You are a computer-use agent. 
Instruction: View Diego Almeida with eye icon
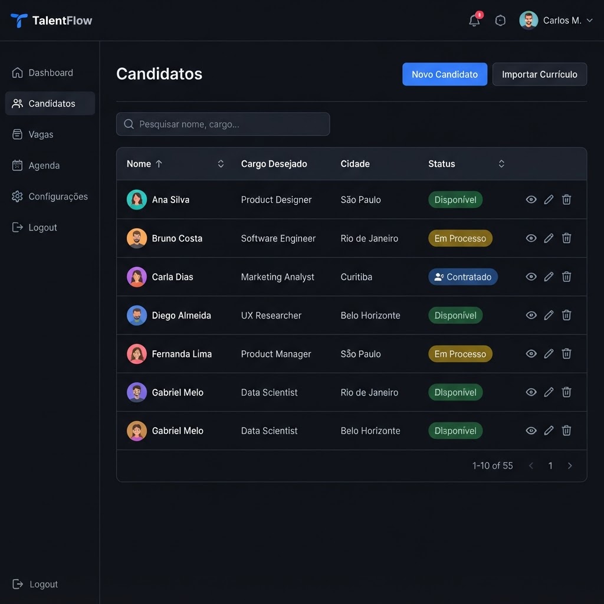click(x=531, y=315)
